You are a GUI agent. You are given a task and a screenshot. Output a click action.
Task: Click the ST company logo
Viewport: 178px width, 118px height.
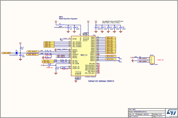point(172,113)
